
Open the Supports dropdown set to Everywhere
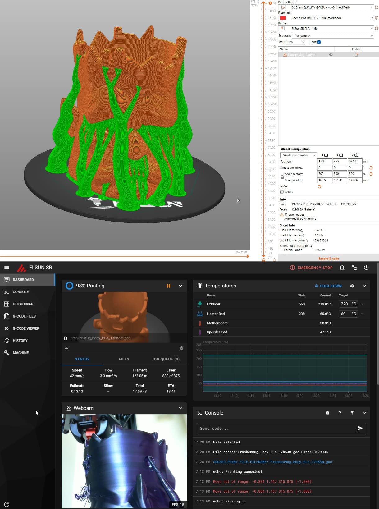pyautogui.click(x=333, y=36)
